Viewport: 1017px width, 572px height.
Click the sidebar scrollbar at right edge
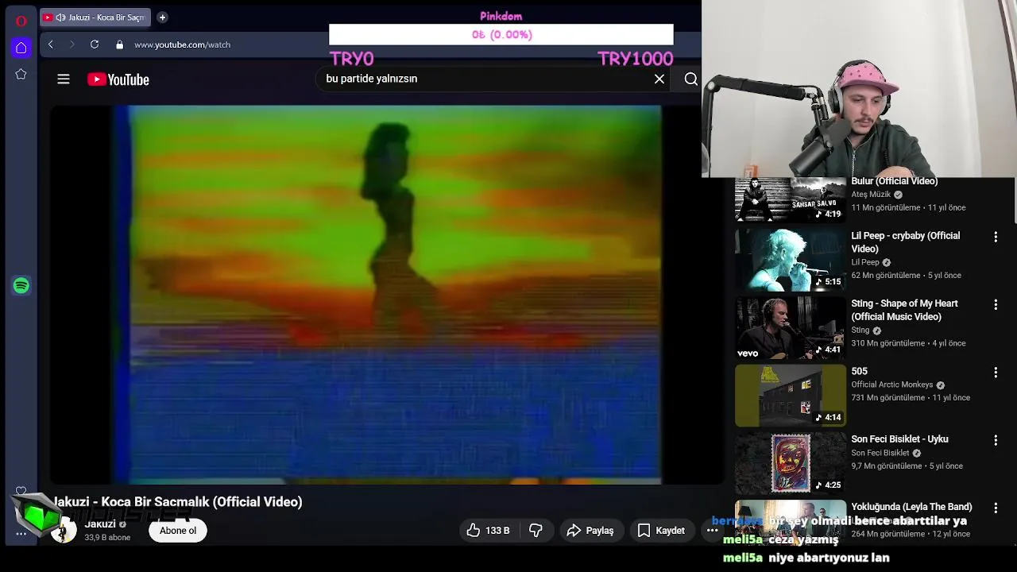1014,202
